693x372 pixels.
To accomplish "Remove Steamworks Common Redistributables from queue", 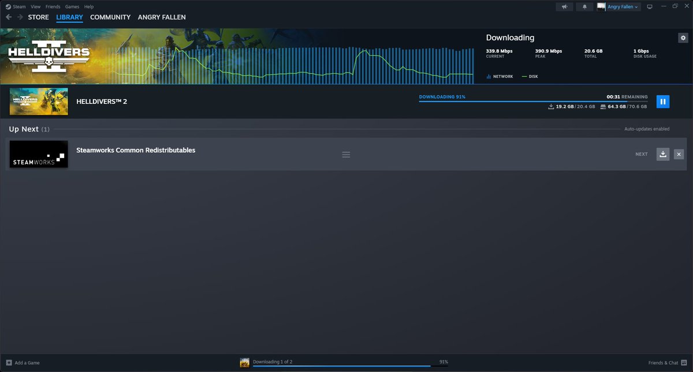I will coord(679,154).
